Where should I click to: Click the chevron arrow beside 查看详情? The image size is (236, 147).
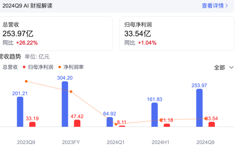[226, 6]
